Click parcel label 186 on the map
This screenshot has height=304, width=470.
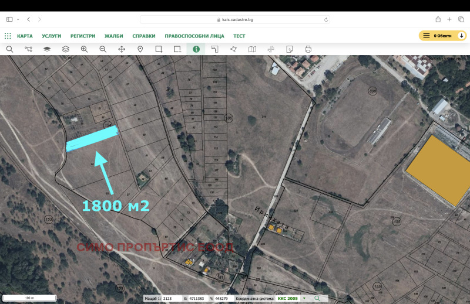(229, 118)
